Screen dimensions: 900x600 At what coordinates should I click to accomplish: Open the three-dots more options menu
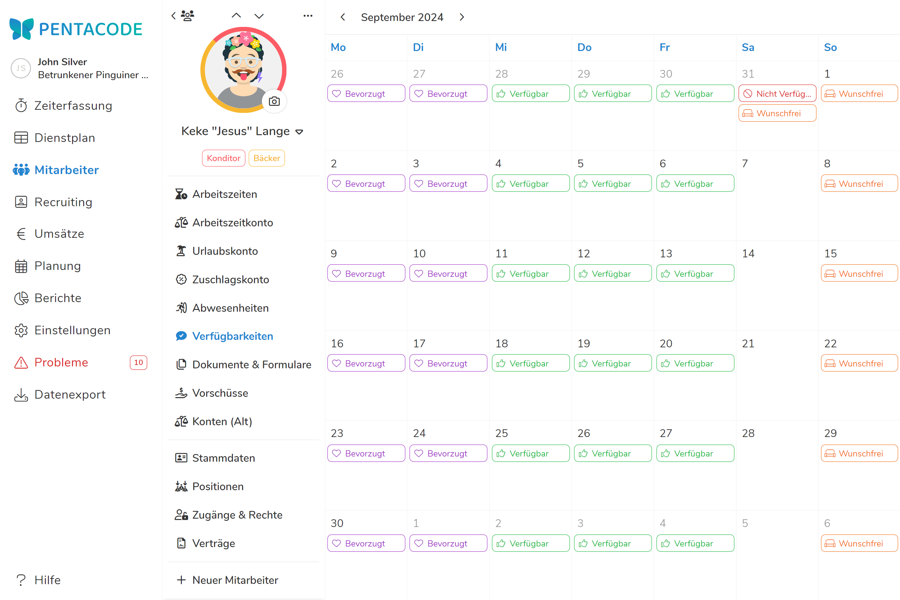point(308,16)
